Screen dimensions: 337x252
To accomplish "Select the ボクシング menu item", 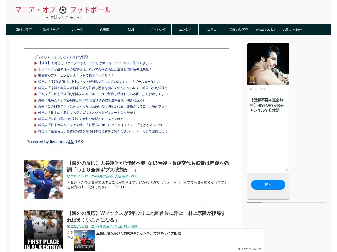I will coord(158,30).
